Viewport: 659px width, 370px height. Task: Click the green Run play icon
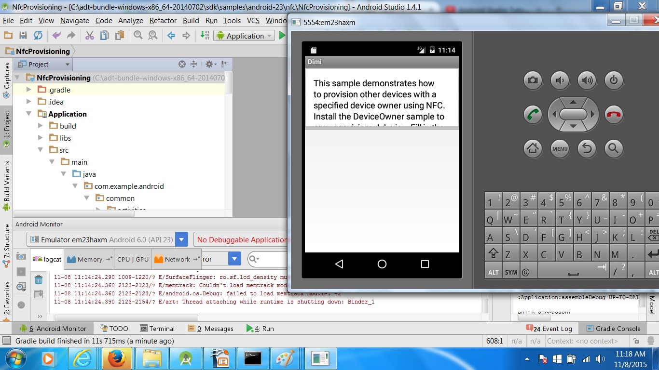pyautogui.click(x=282, y=36)
